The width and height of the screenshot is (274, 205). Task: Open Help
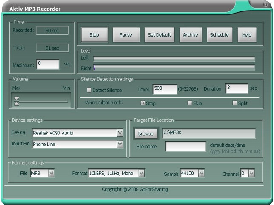(x=247, y=34)
